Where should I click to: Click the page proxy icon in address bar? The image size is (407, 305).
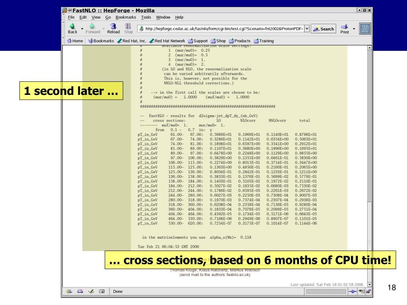point(141,29)
